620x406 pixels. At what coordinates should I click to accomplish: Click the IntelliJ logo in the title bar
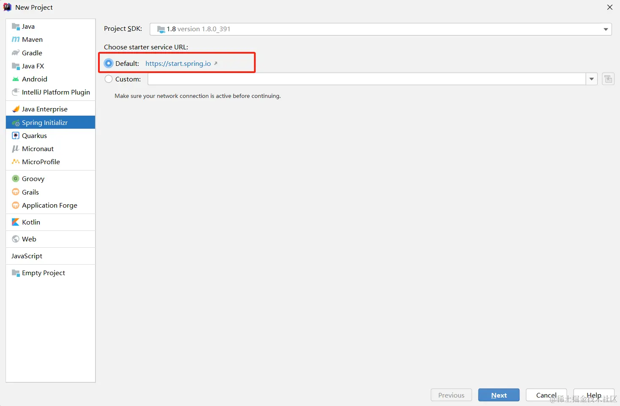(8, 7)
